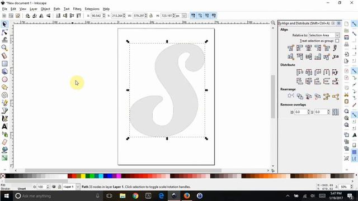Screen dimensions: 358x201
Task: Click Select all objects toolbar icon
Action: click(4, 16)
